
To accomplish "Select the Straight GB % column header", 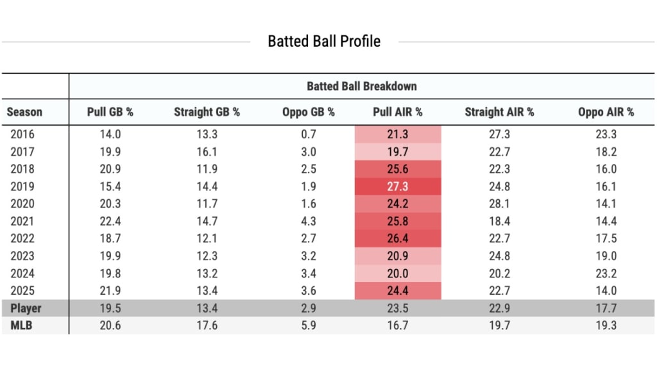I will (207, 112).
